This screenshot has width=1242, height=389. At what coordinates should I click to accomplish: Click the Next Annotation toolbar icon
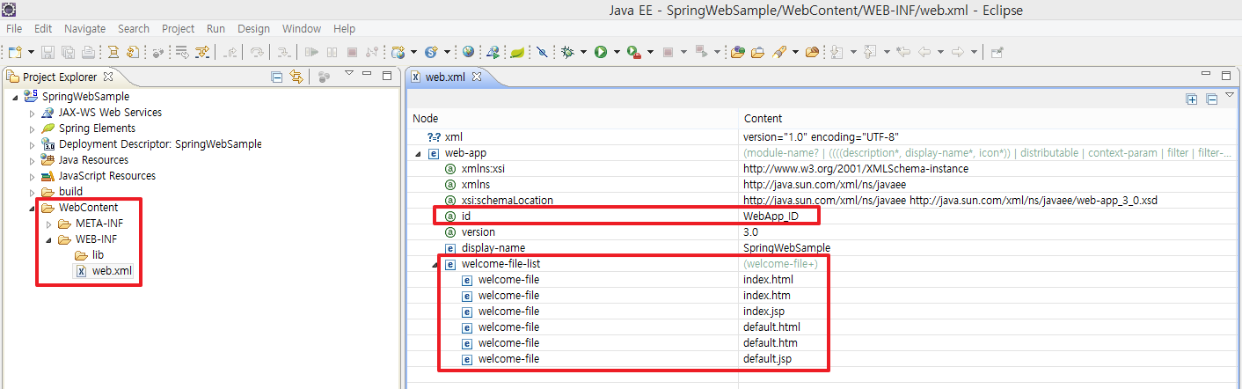click(x=837, y=52)
